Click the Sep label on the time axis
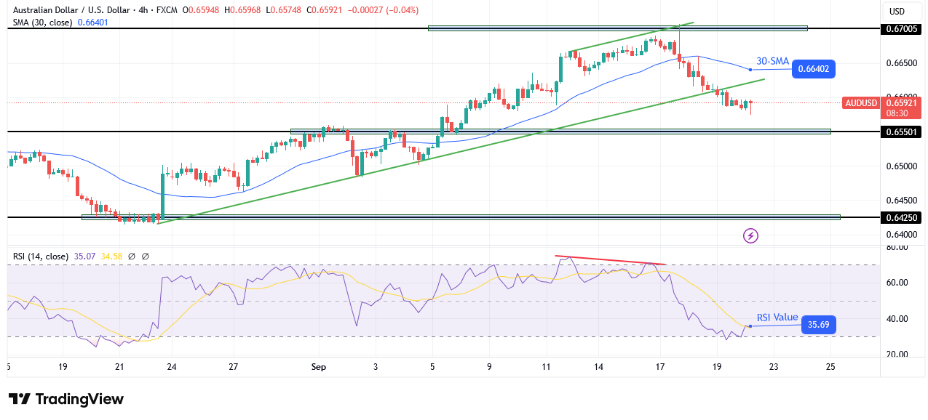 pos(318,367)
